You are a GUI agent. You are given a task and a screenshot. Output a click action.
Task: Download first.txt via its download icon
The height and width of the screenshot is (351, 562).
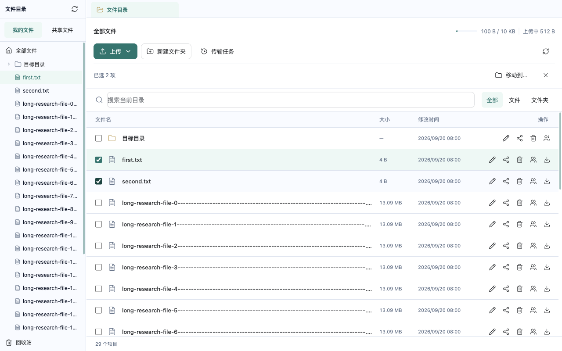point(547,160)
